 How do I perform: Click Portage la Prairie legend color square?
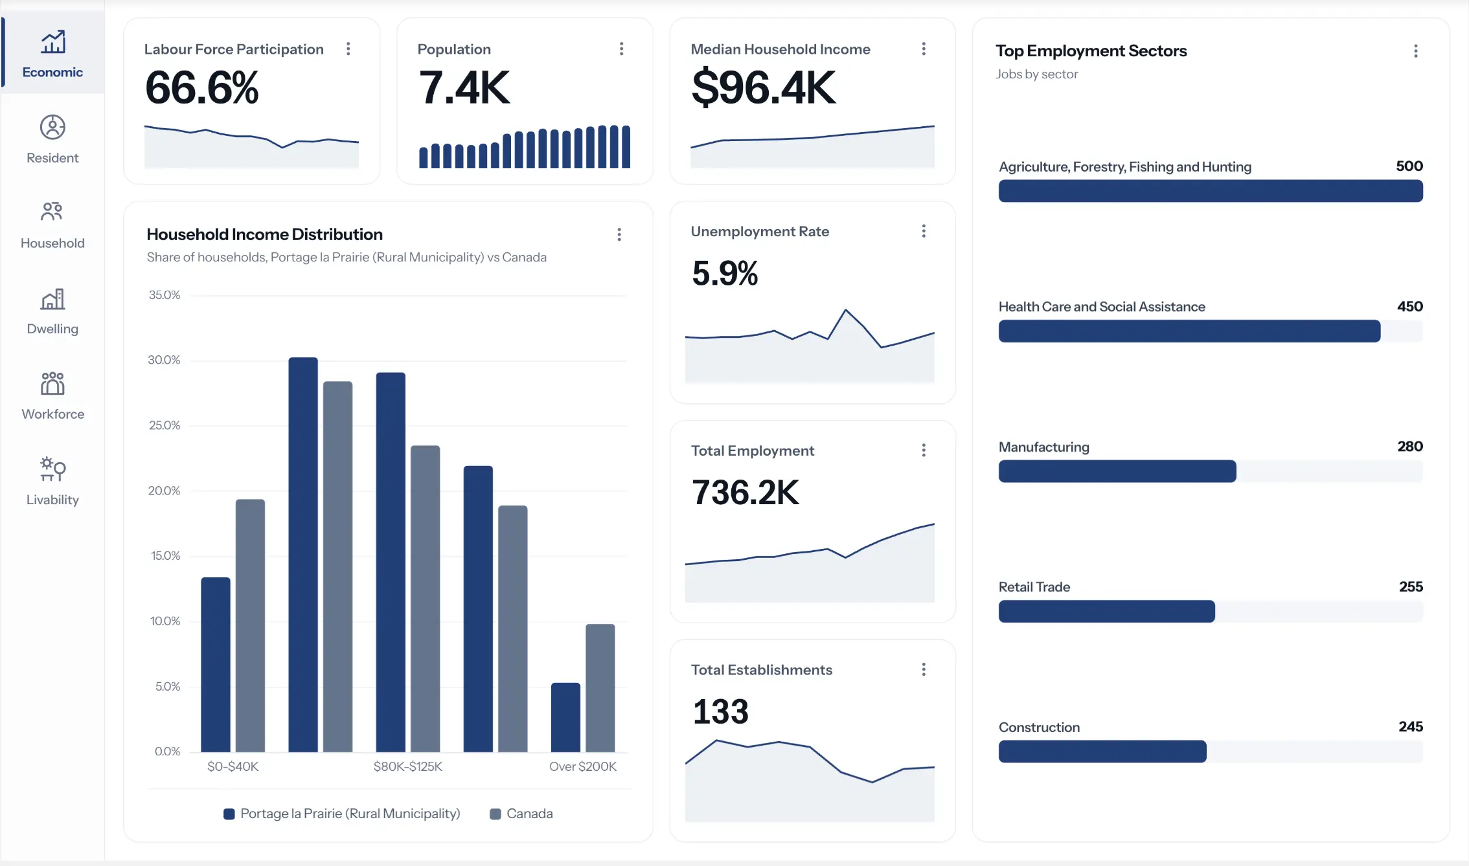pyautogui.click(x=229, y=814)
